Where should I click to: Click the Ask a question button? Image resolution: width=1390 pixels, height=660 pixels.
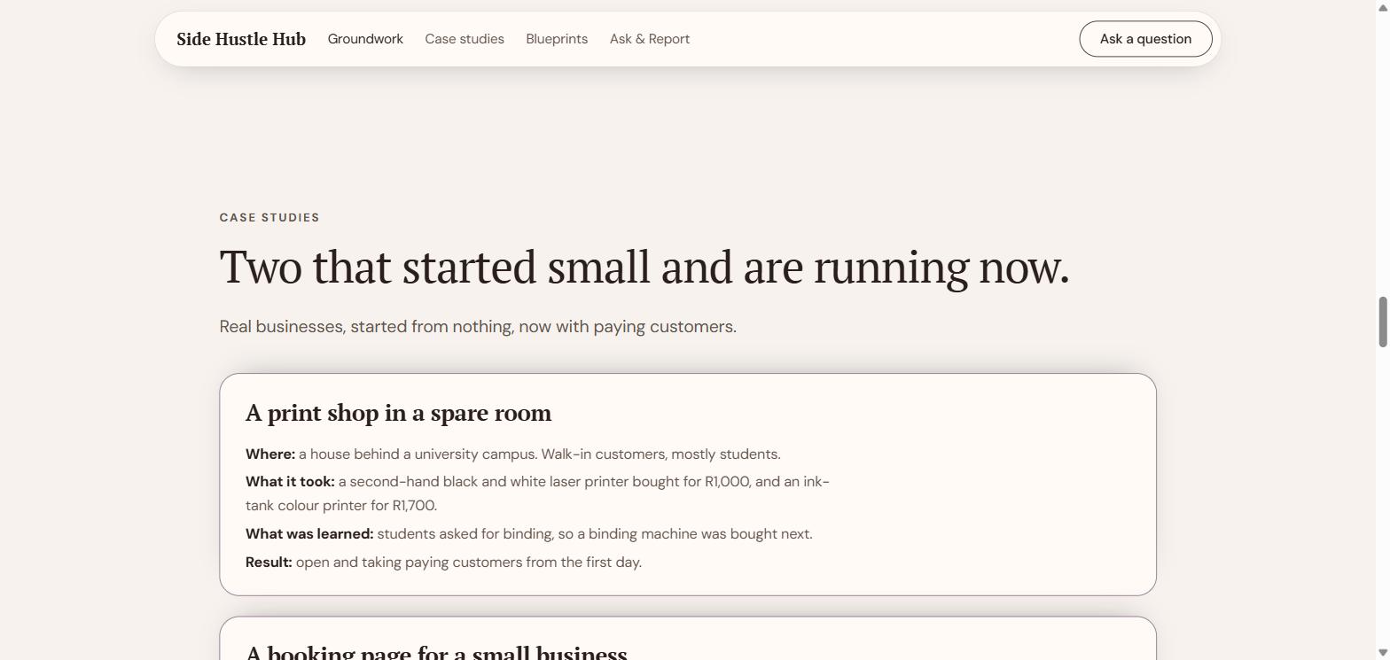[1145, 39]
